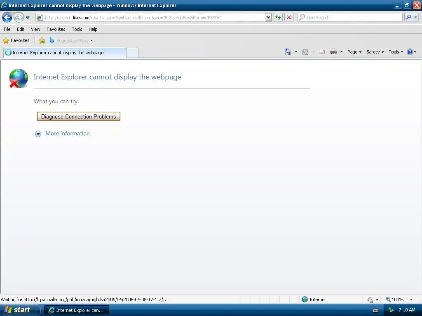Click Diagnose Connection Problems button

click(79, 116)
